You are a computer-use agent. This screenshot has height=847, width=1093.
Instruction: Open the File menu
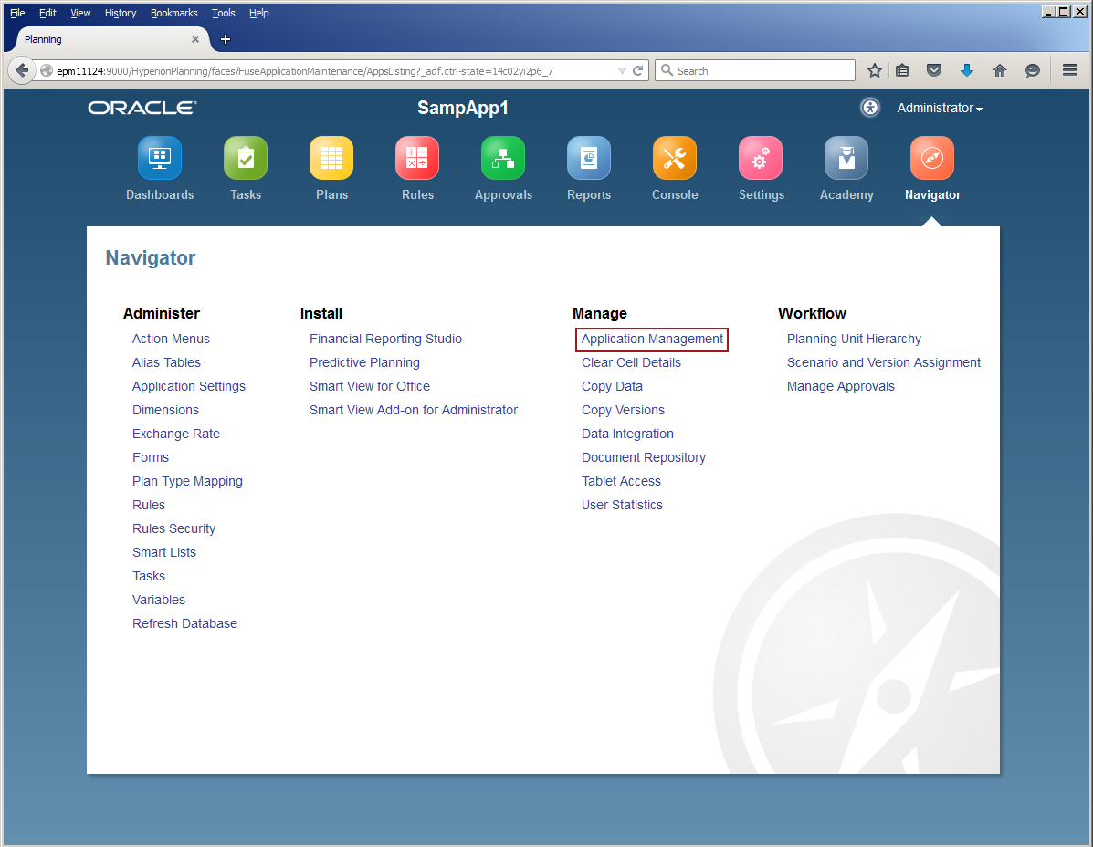(x=17, y=13)
